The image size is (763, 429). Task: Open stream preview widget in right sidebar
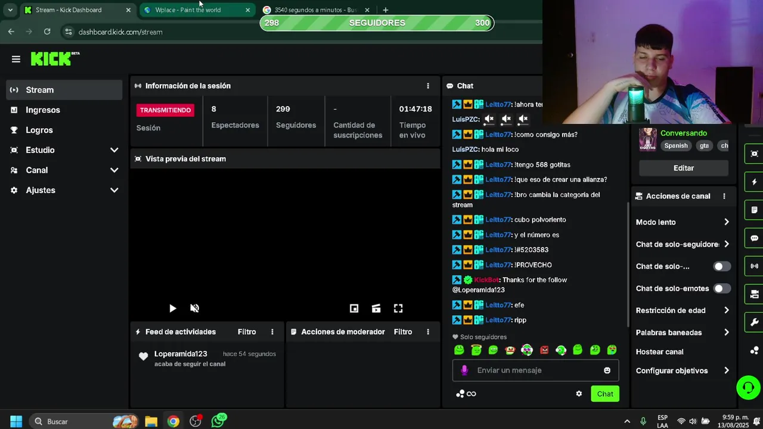pos(754,154)
